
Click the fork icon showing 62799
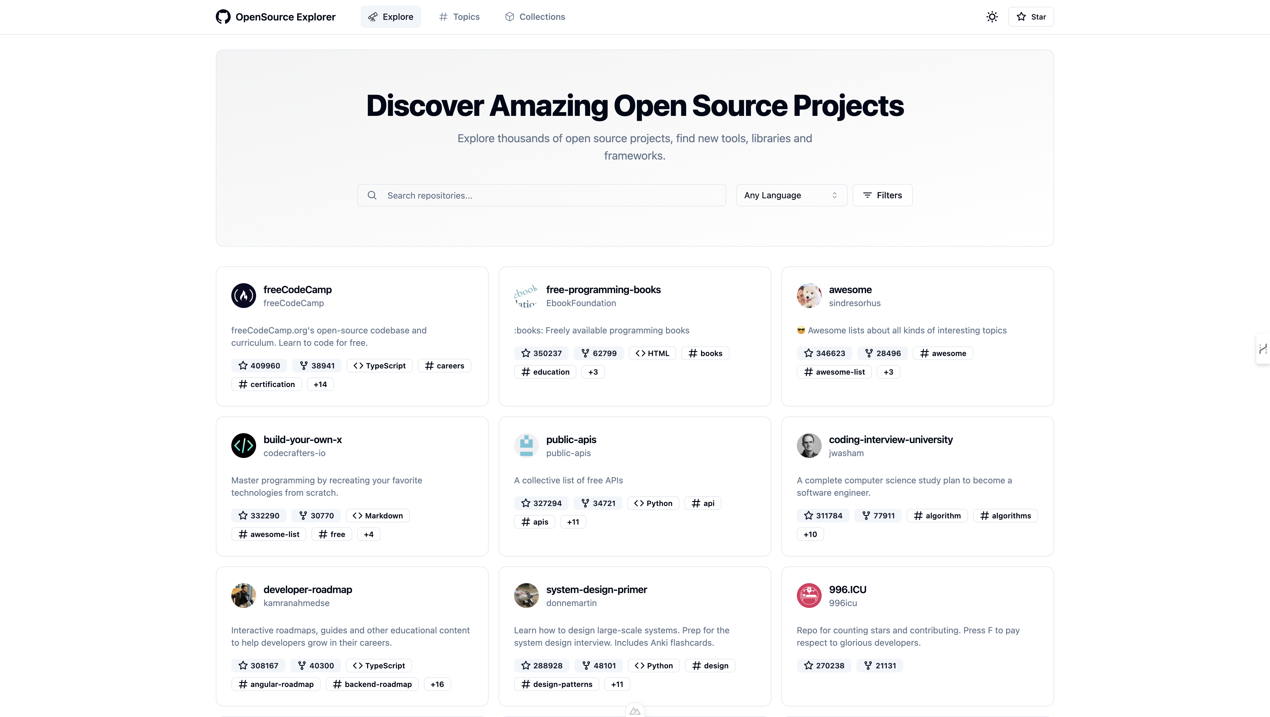point(585,353)
